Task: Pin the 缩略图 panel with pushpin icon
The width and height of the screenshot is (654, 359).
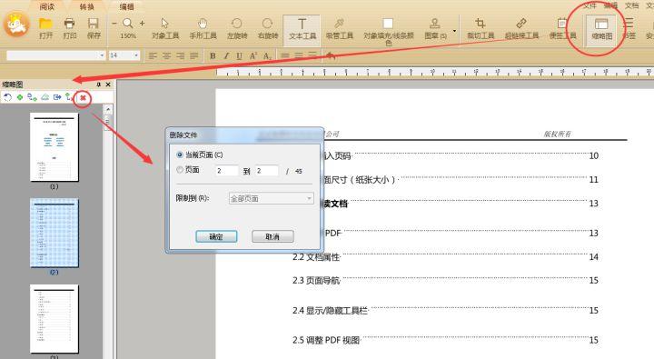Action: tap(99, 85)
